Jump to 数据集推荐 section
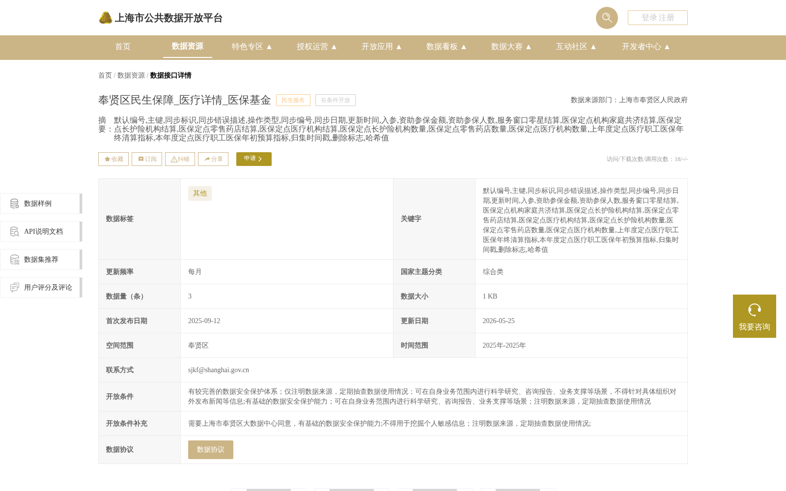This screenshot has height=491, width=786. coord(41,259)
